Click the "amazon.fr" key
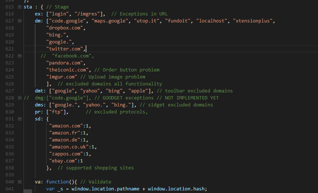 coord(65,133)
